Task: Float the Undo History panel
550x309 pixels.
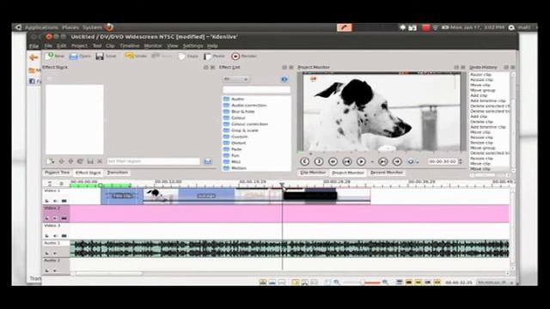Action: pyautogui.click(x=506, y=67)
